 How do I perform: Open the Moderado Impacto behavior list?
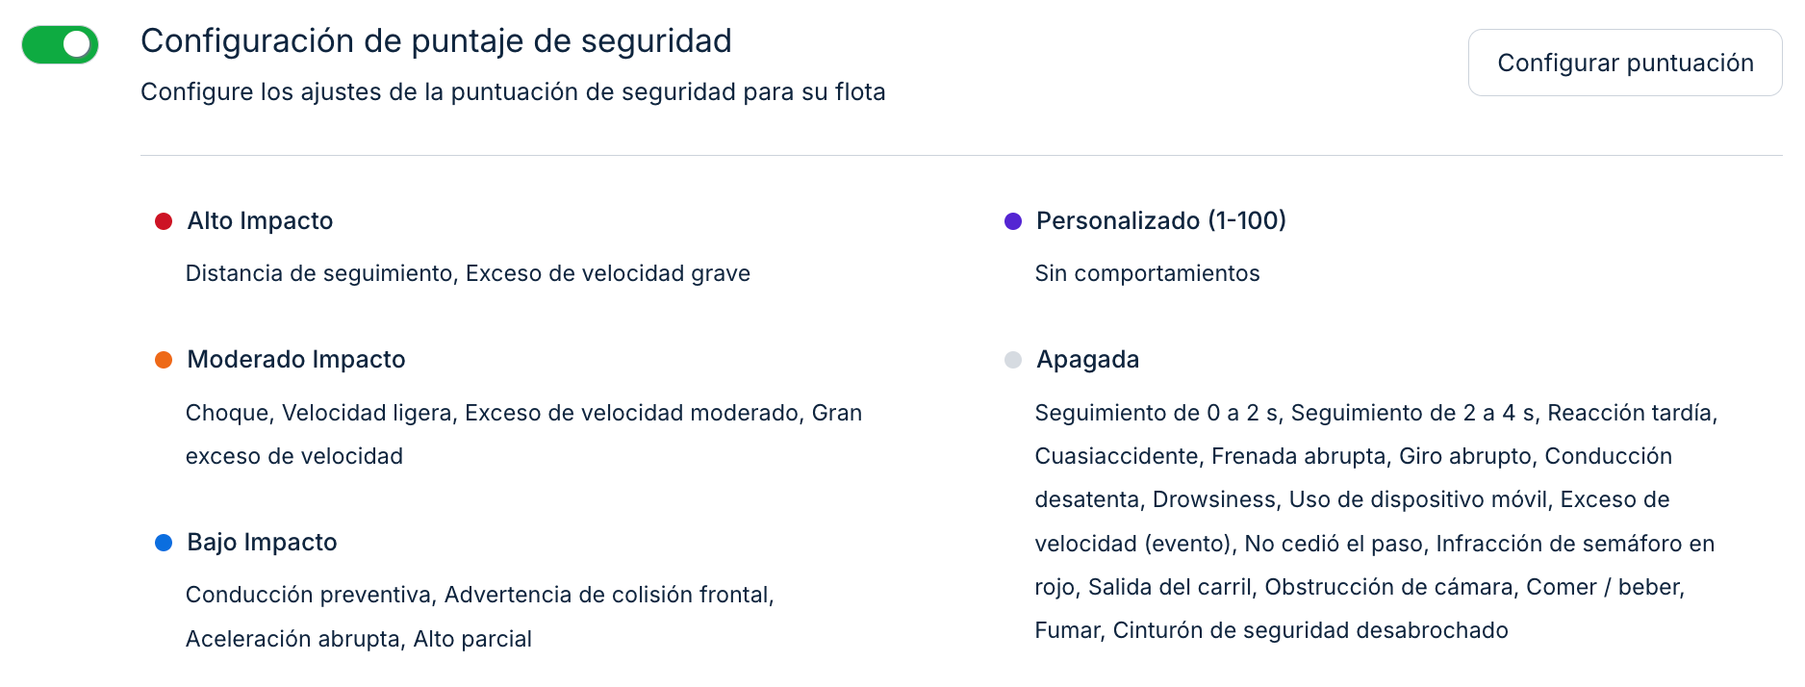pos(295,359)
